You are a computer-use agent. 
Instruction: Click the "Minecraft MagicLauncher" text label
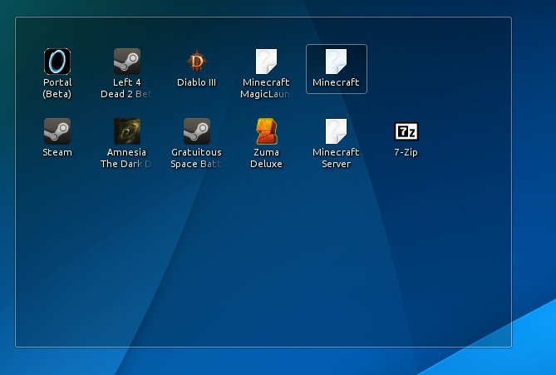click(x=266, y=88)
